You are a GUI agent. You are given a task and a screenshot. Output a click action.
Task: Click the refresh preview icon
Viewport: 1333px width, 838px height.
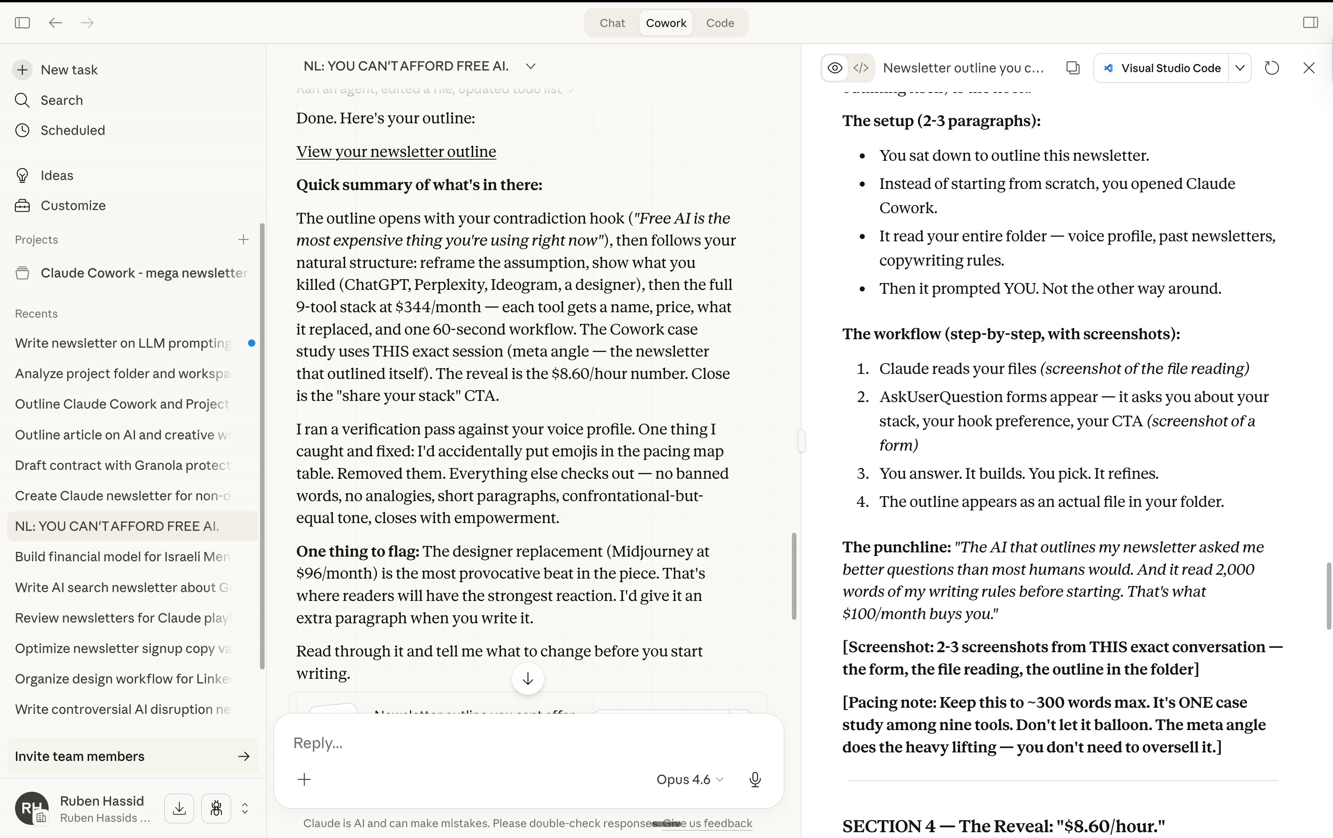tap(1272, 68)
